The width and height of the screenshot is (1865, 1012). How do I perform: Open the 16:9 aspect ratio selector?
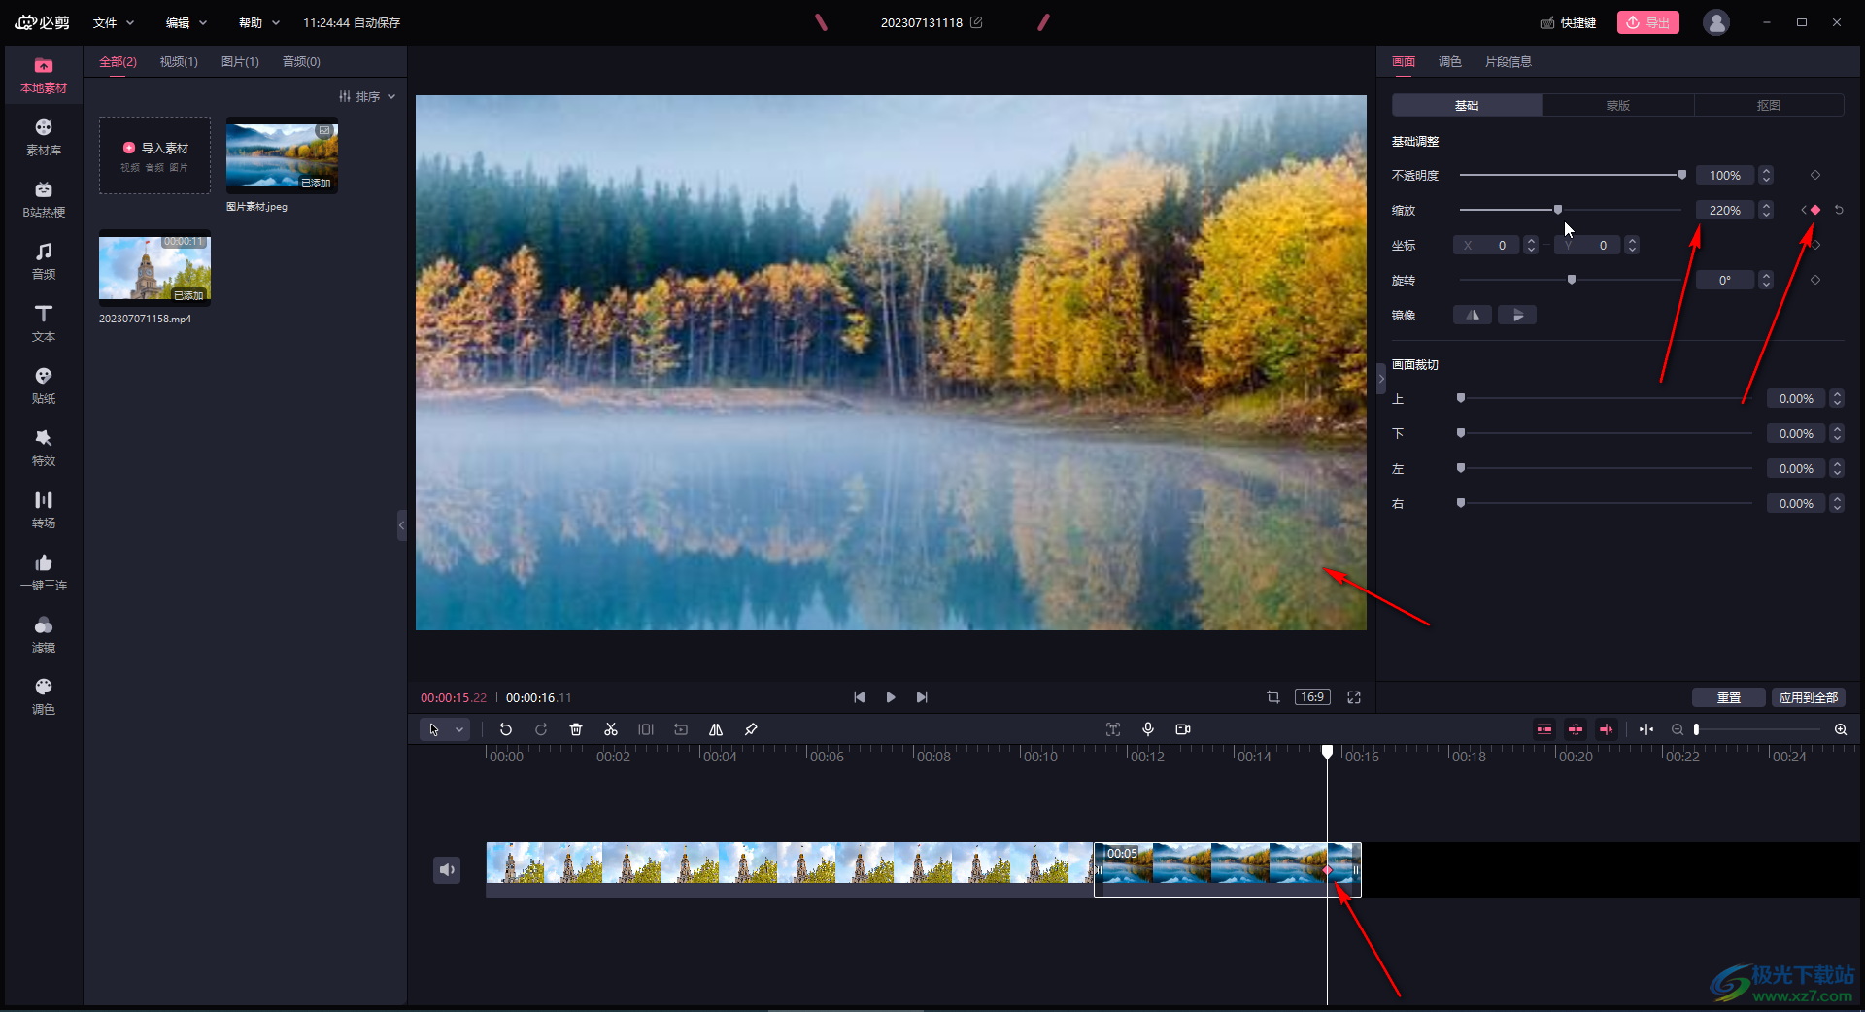(x=1312, y=697)
